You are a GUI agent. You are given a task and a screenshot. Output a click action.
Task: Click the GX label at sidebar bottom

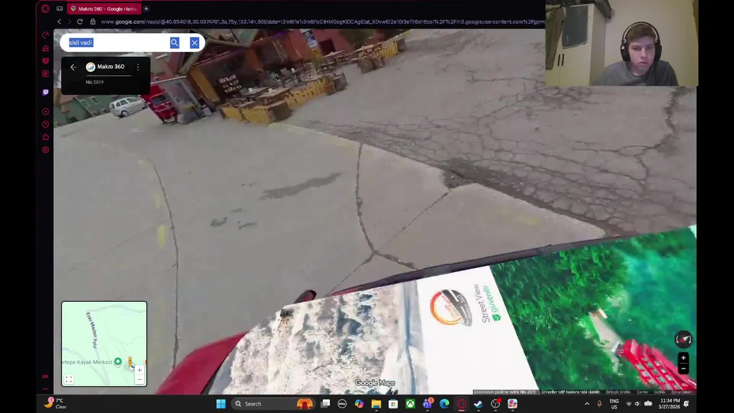click(45, 376)
